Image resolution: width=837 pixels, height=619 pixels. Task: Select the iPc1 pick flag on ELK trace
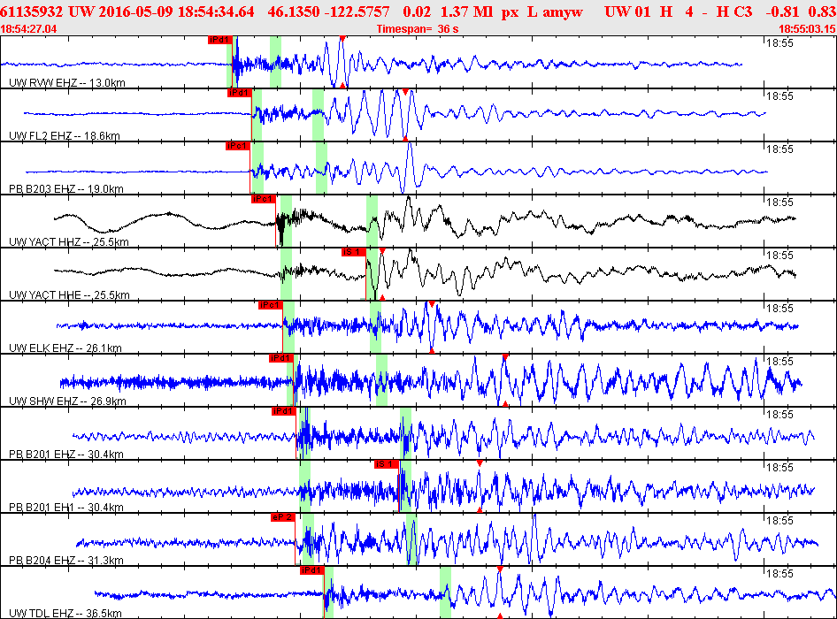[x=270, y=305]
